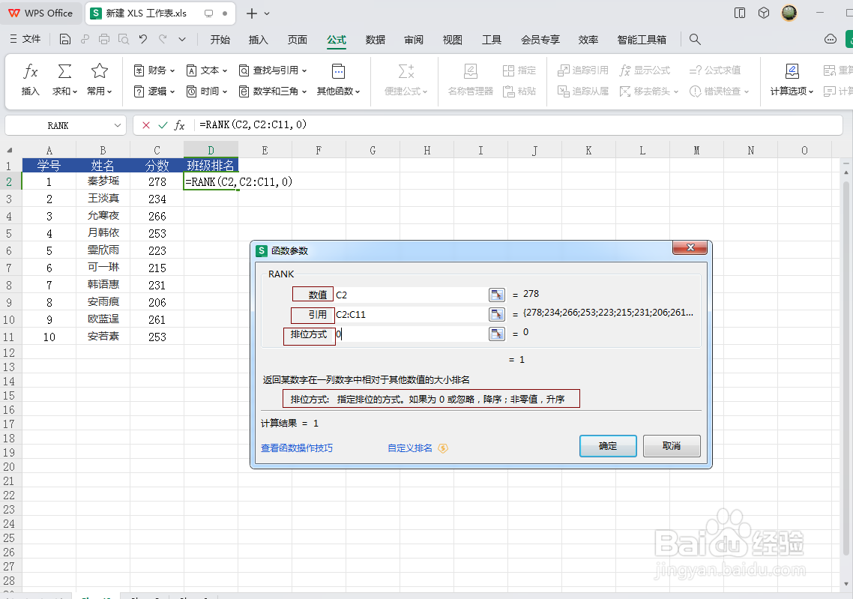The image size is (853, 599).
Task: Switch to the 数据 Data tab
Action: [376, 40]
